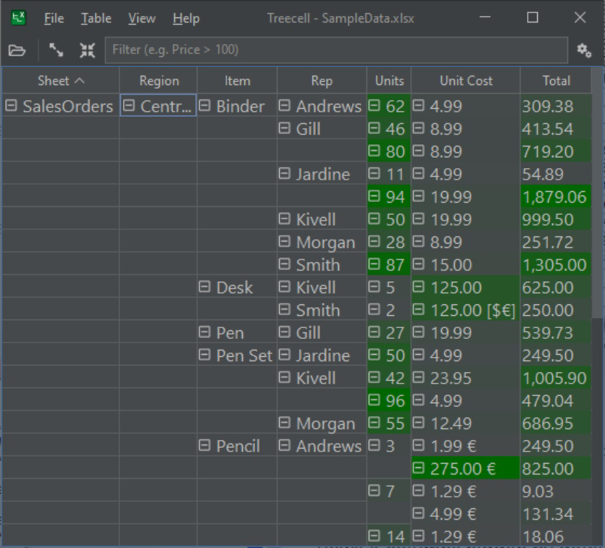Screen dimensions: 605x548
Task: Open the View menu
Action: point(141,18)
